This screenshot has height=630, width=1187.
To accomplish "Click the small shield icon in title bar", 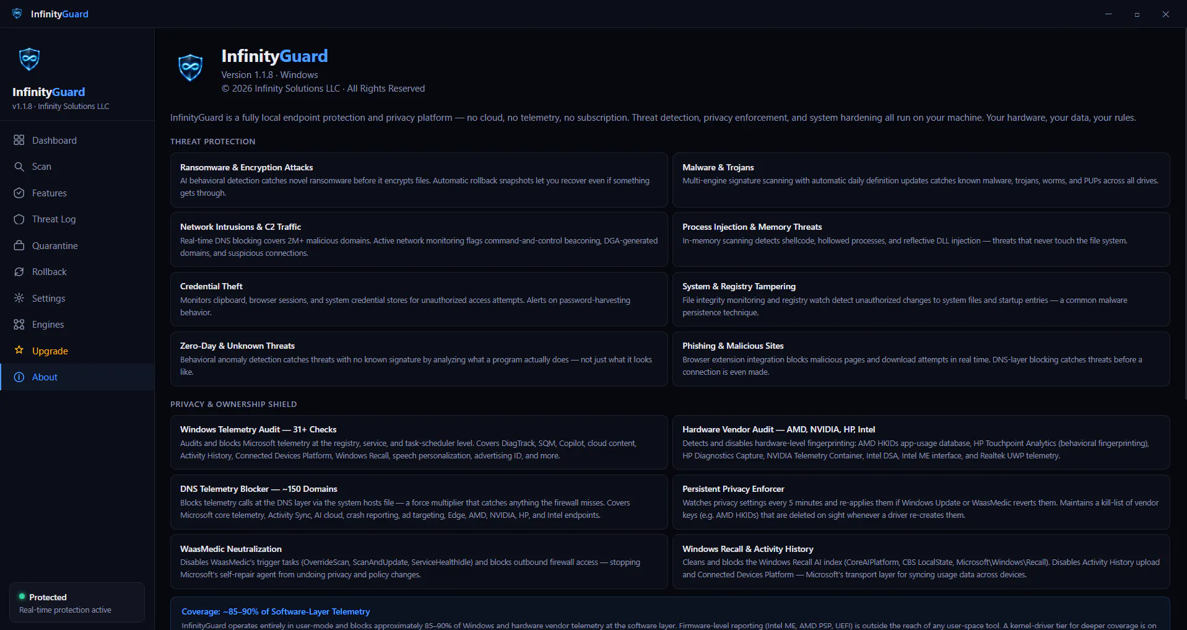I will (17, 14).
